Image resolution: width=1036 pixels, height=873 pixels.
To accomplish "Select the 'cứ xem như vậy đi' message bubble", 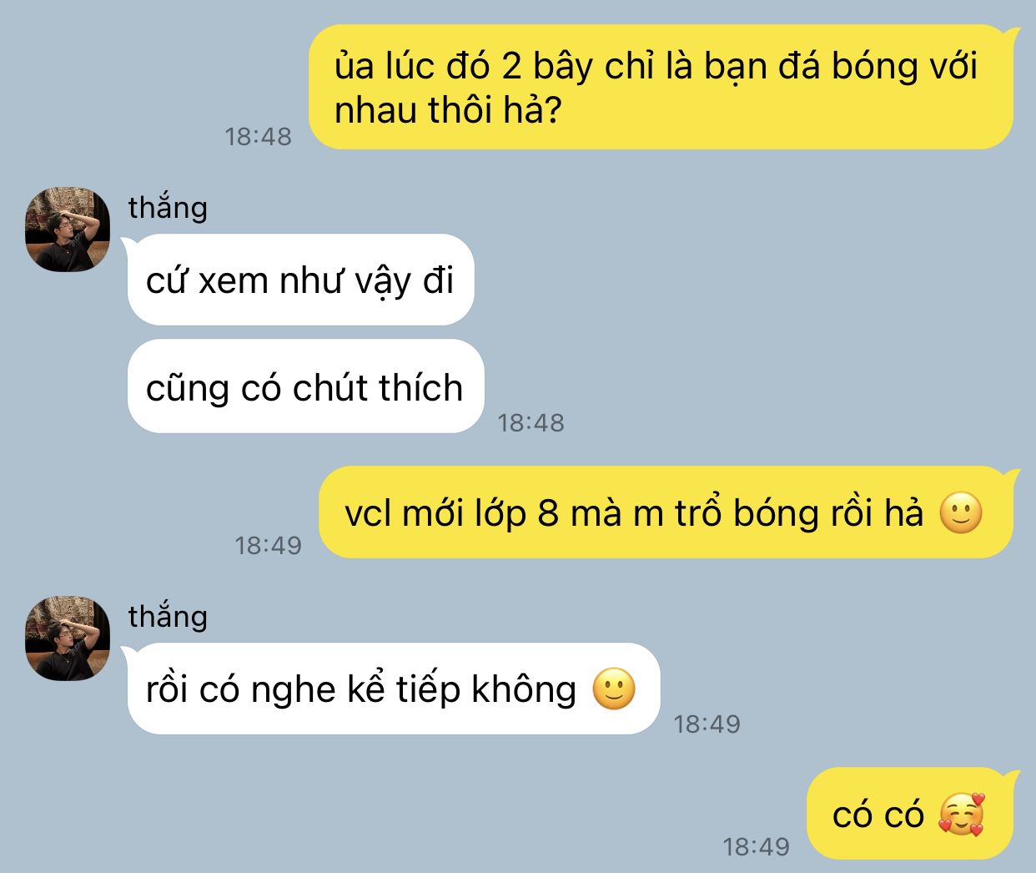I will 300,280.
